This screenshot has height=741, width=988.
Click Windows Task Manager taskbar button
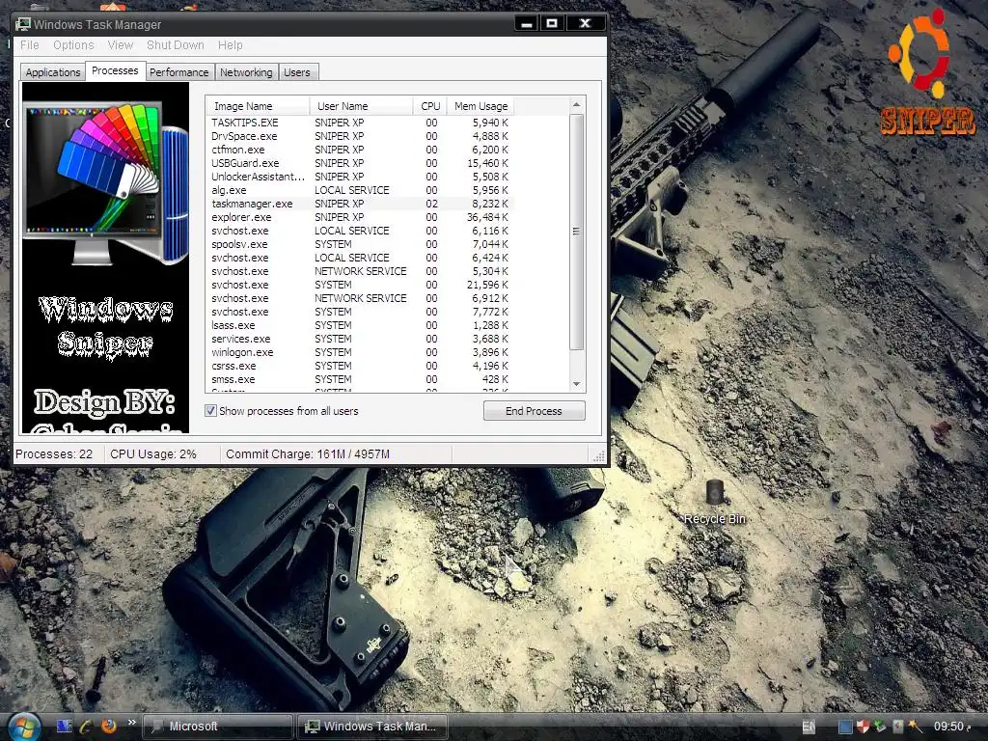[x=371, y=727]
